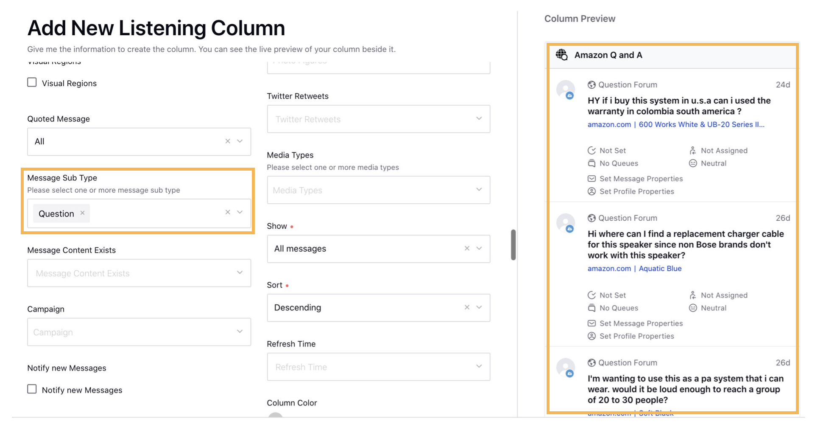The height and width of the screenshot is (427, 815).
Task: Click the 24d timestamp on first post
Action: click(x=783, y=85)
